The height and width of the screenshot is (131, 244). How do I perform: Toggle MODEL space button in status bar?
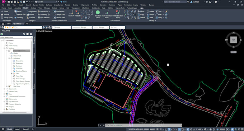152,129
